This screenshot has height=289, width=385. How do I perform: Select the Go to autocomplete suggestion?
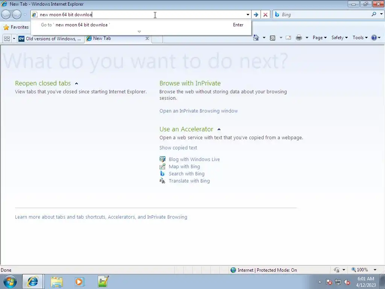[141, 25]
